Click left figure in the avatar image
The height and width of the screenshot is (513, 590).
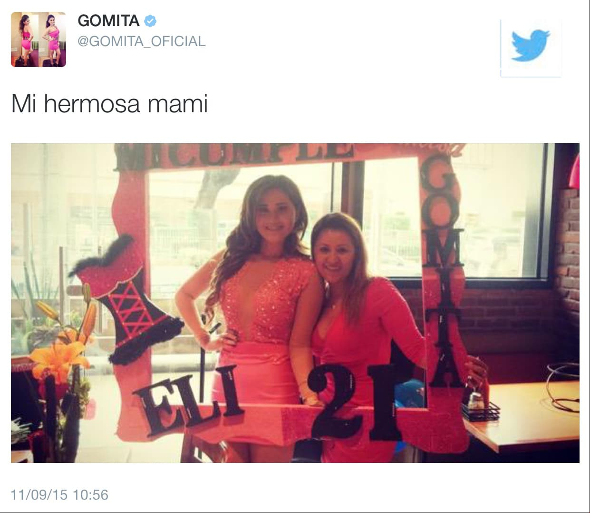point(25,39)
